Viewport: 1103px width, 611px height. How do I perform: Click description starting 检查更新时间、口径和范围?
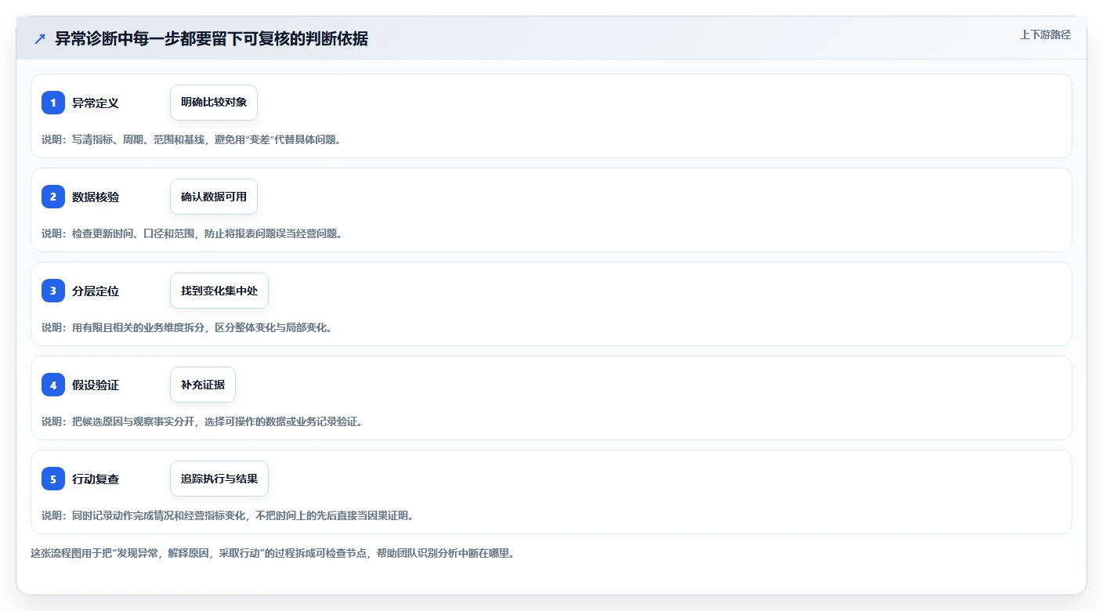click(192, 233)
